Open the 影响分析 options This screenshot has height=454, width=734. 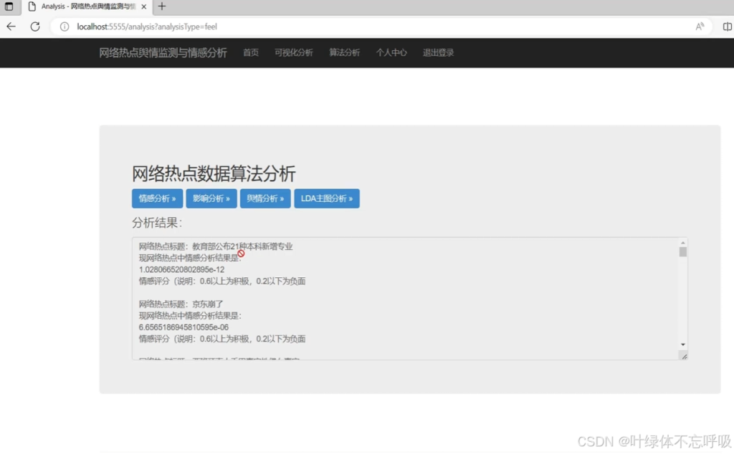pyautogui.click(x=211, y=198)
